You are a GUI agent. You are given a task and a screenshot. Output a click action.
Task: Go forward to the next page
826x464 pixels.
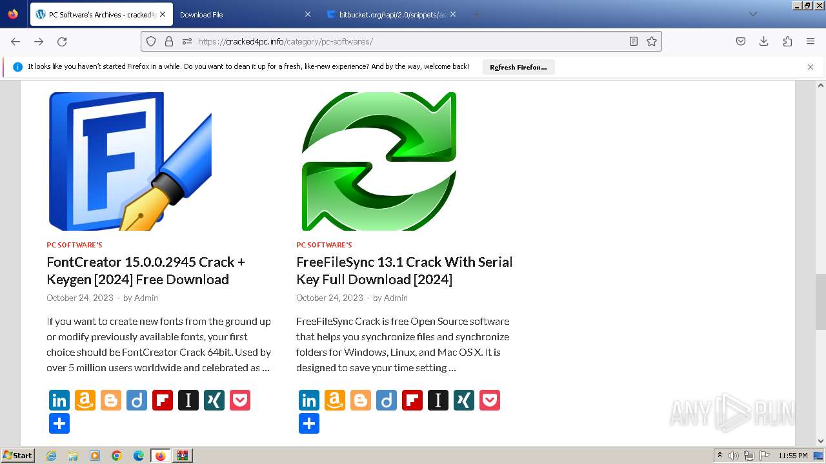39,41
